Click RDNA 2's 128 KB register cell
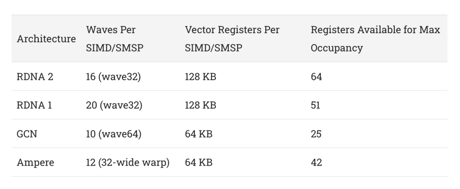 [x=200, y=77]
